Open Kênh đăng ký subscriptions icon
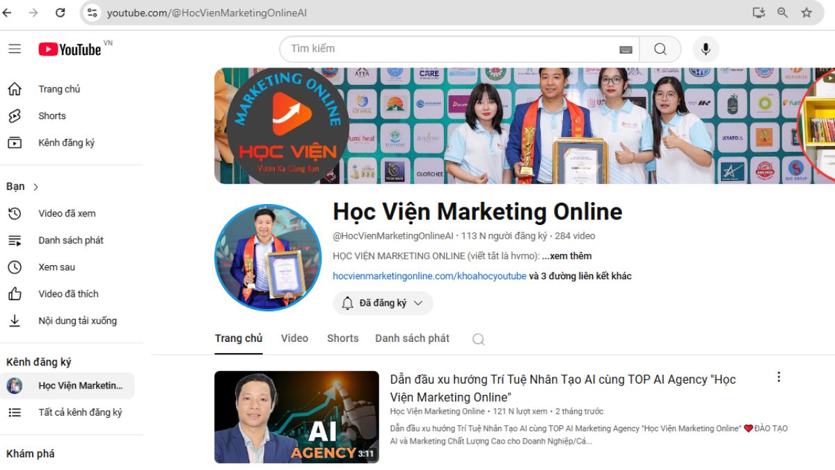The height and width of the screenshot is (470, 835). (15, 143)
